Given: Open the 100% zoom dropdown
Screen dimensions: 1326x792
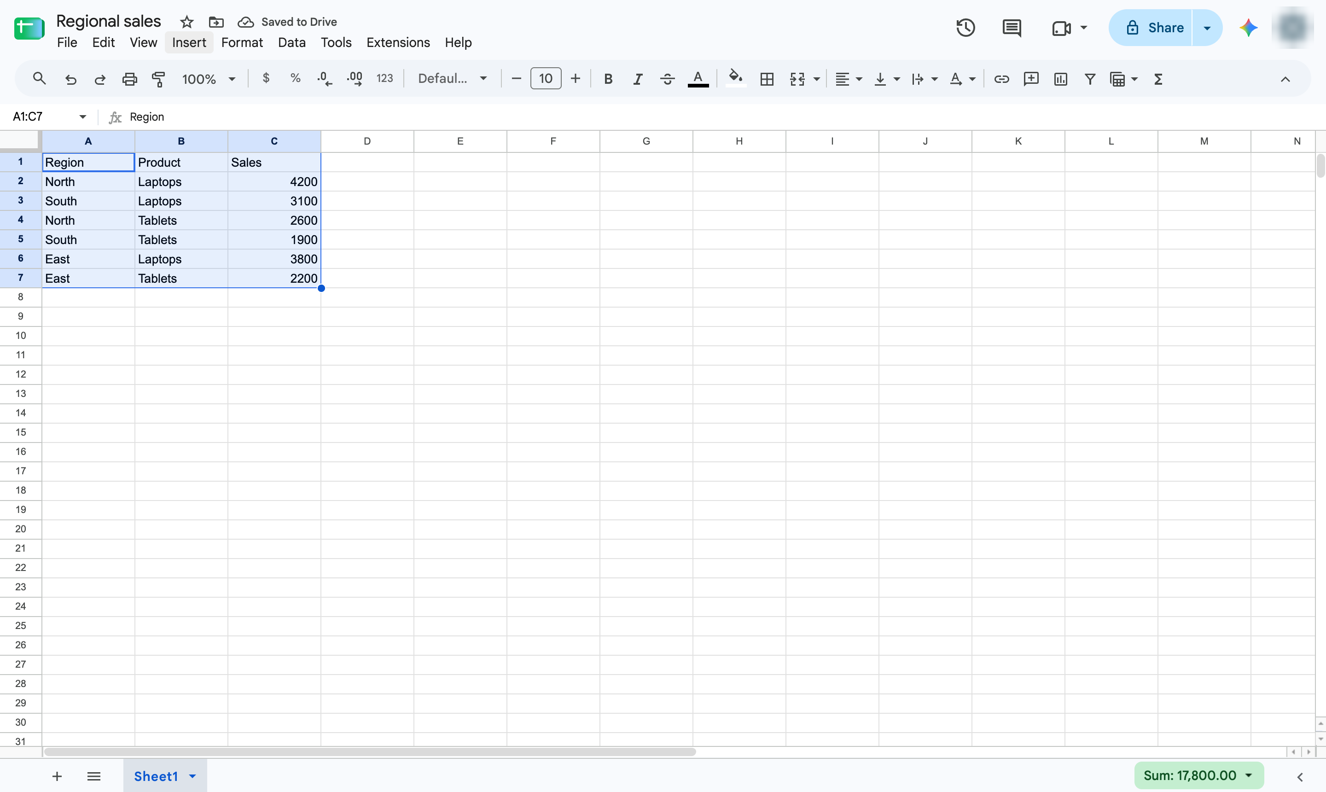Looking at the screenshot, I should coord(209,79).
